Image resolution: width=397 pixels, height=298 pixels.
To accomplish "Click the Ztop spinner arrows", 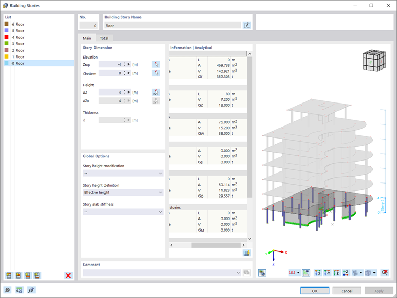I will click(x=124, y=64).
